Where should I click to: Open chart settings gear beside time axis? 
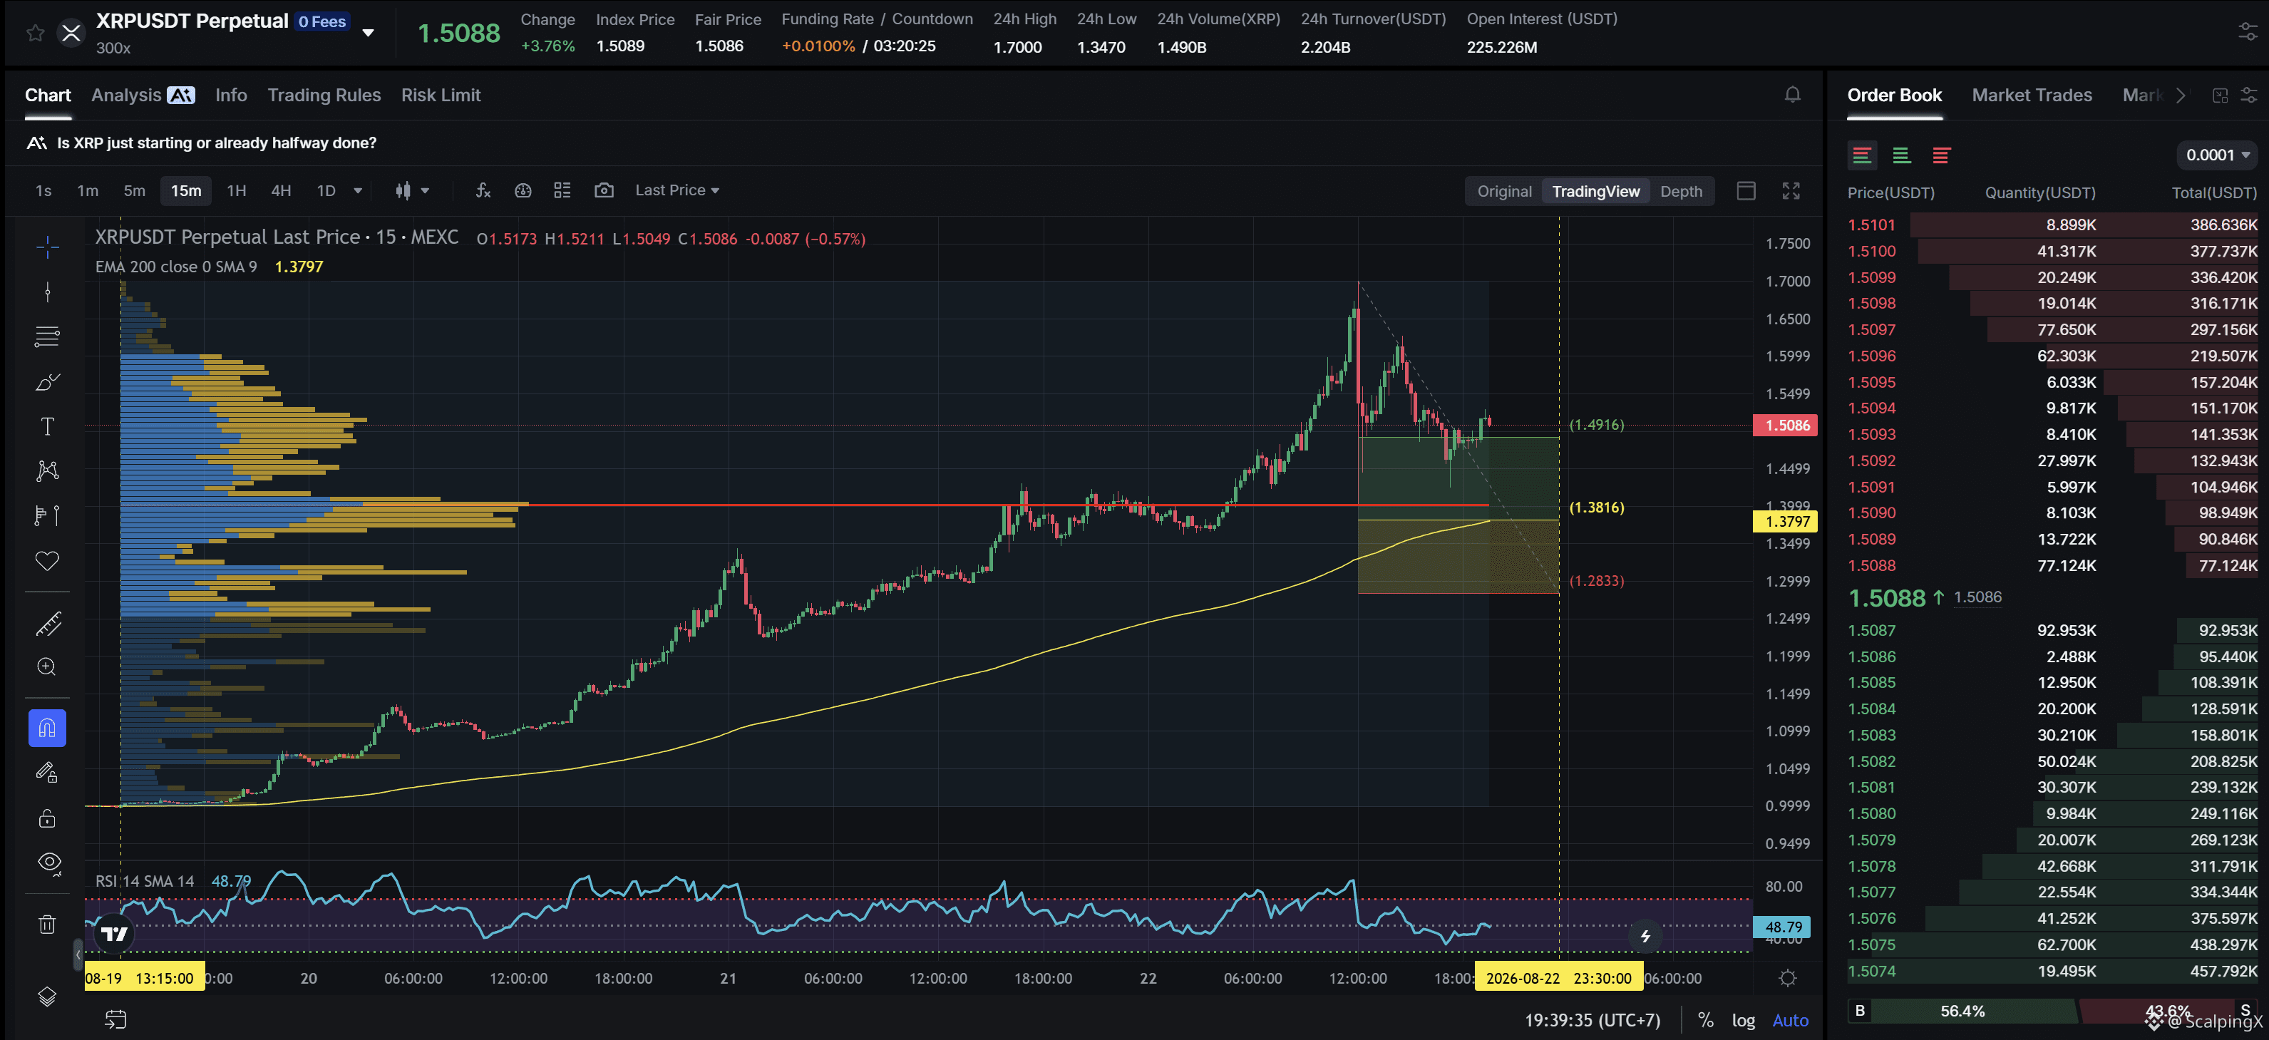pos(1787,977)
